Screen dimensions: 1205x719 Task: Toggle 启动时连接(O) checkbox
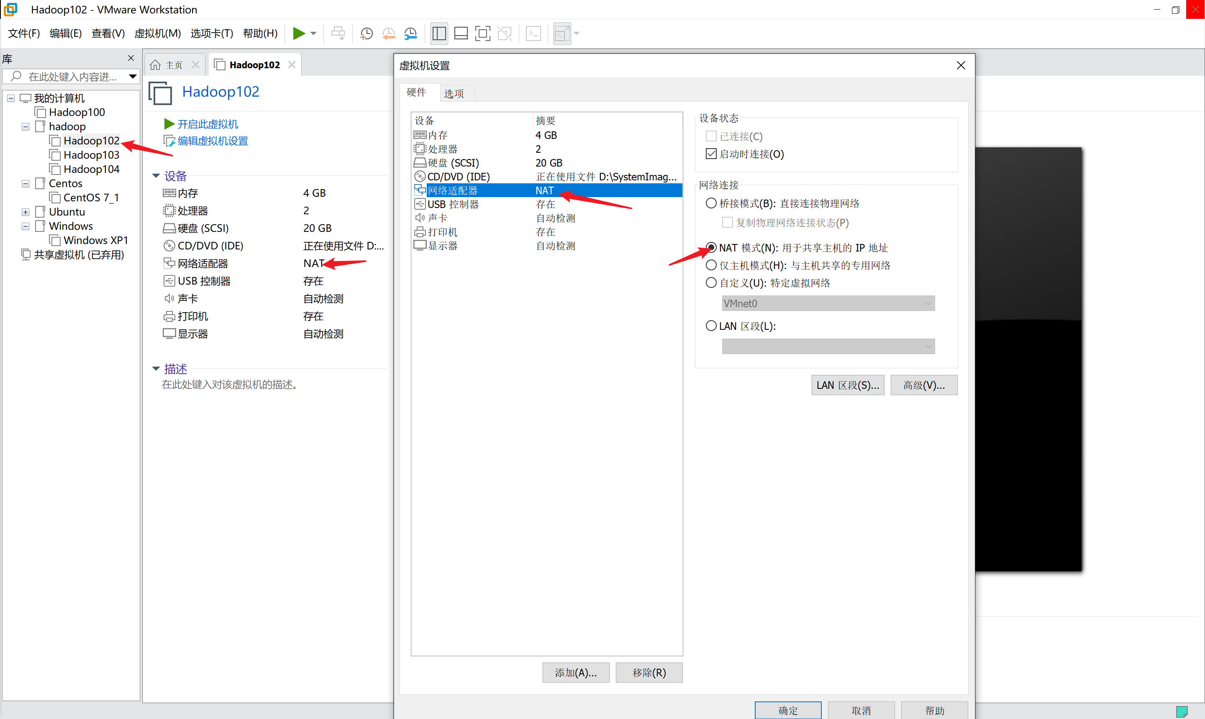pos(711,154)
